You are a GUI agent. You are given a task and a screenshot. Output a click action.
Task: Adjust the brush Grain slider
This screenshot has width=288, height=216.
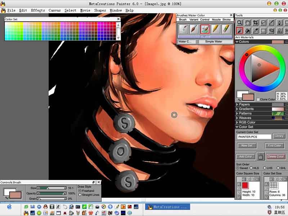coord(52,199)
